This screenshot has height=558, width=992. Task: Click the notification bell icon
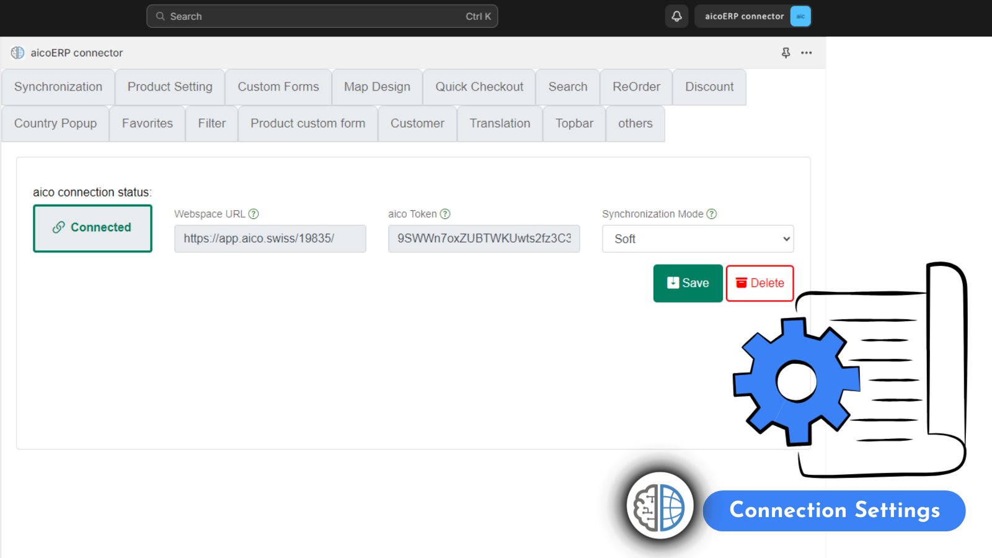[x=676, y=17]
